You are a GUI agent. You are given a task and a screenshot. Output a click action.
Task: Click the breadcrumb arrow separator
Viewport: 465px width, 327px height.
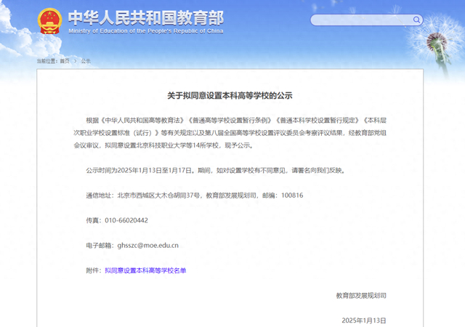[76, 61]
